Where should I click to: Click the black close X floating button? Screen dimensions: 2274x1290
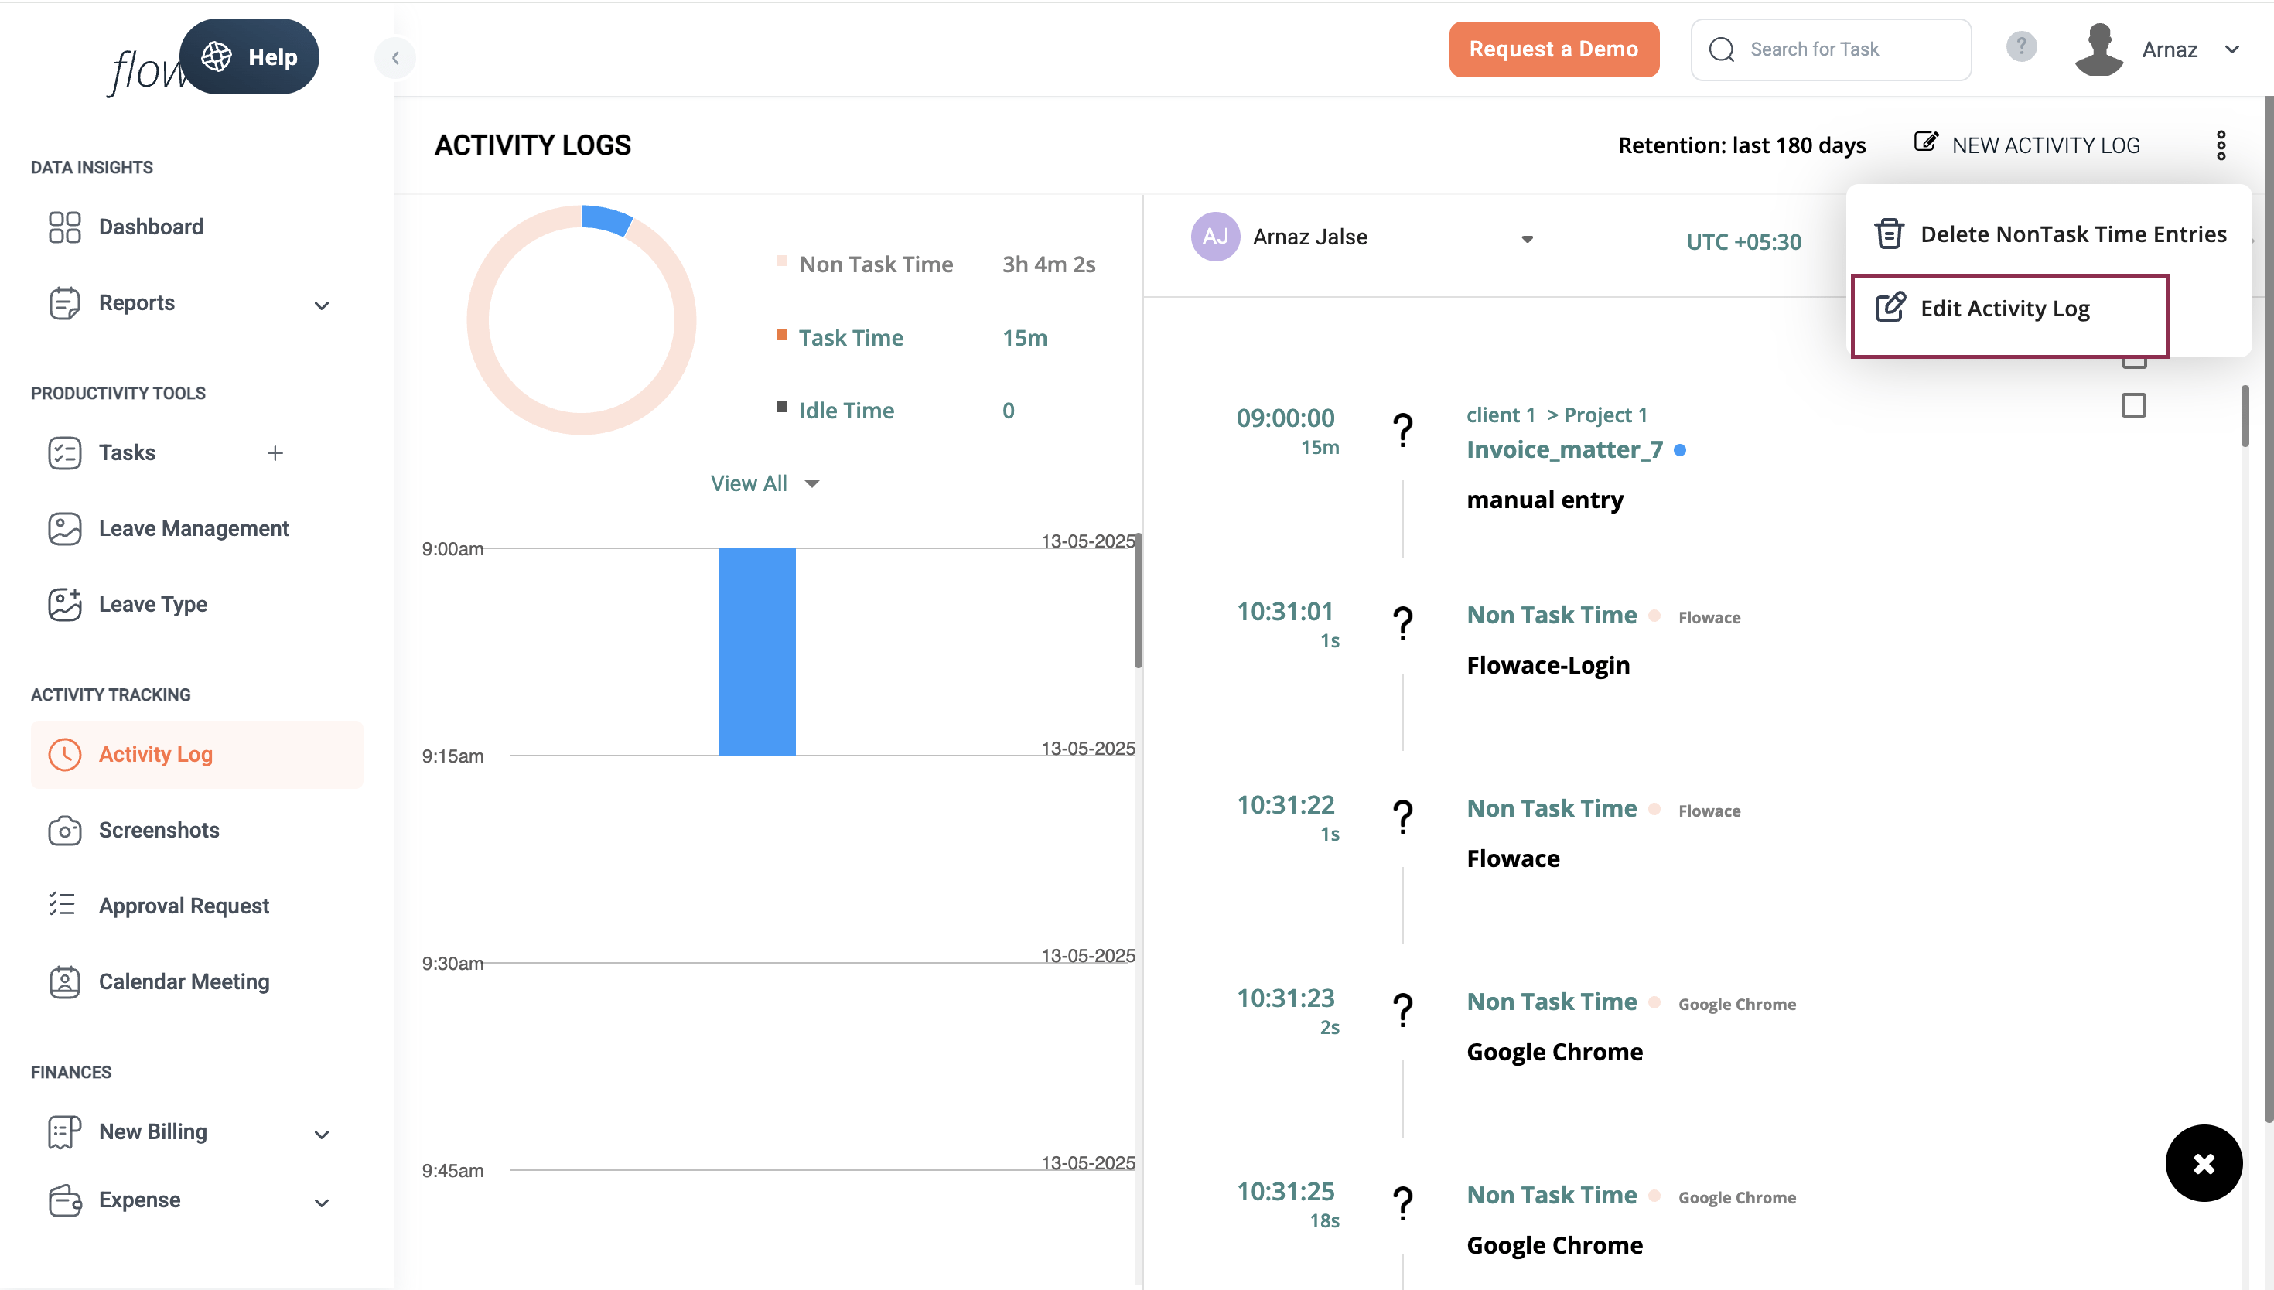(2203, 1162)
